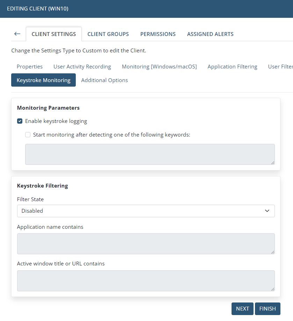Screen dimensions: 293x321
Task: Open the Assigned Alerts tab
Action: 210,34
